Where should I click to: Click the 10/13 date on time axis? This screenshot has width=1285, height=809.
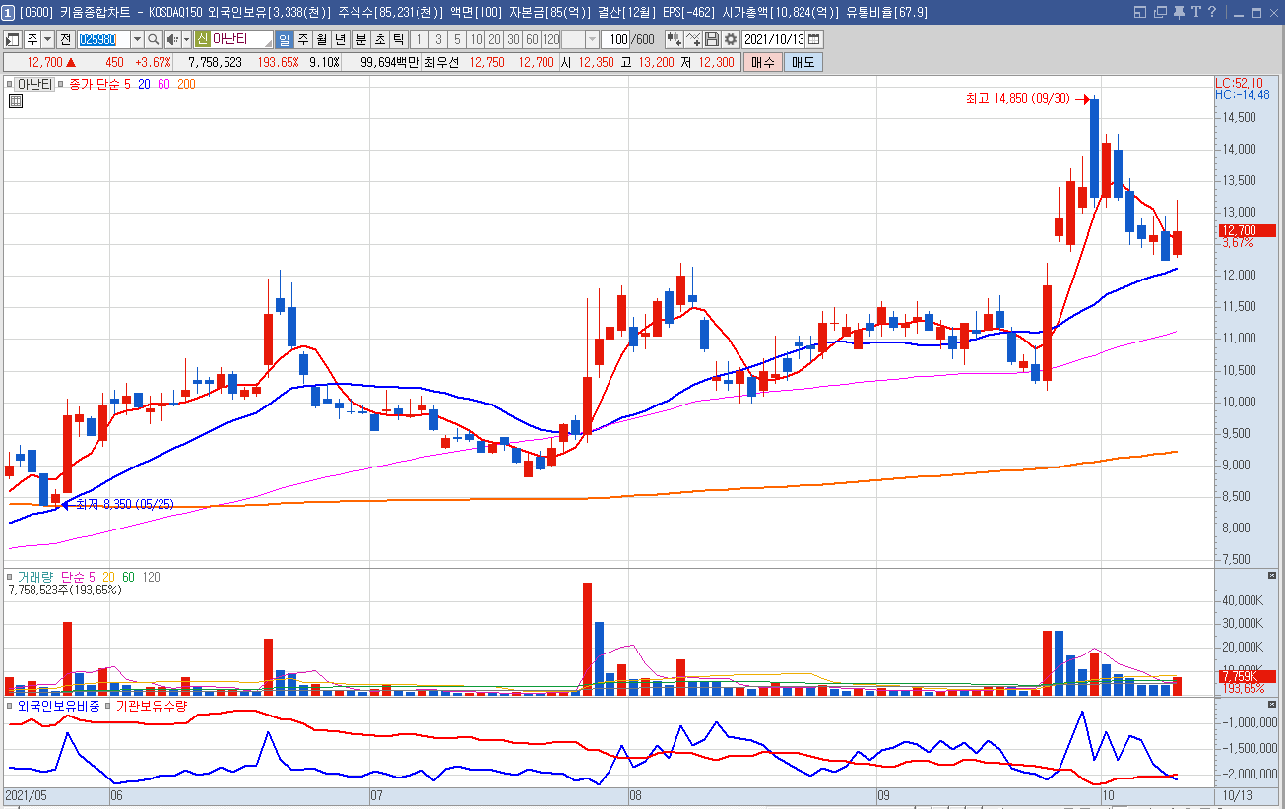pos(1237,795)
